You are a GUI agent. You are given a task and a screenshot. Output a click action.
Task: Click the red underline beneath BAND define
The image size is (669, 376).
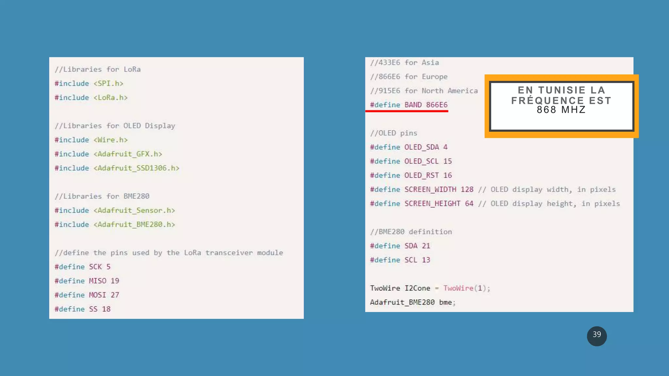point(407,111)
